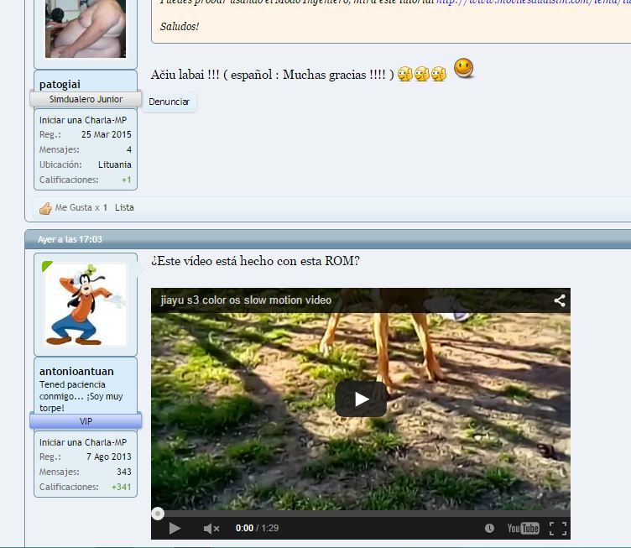Click the large smiling emoticon
631x548 pixels.
463,68
